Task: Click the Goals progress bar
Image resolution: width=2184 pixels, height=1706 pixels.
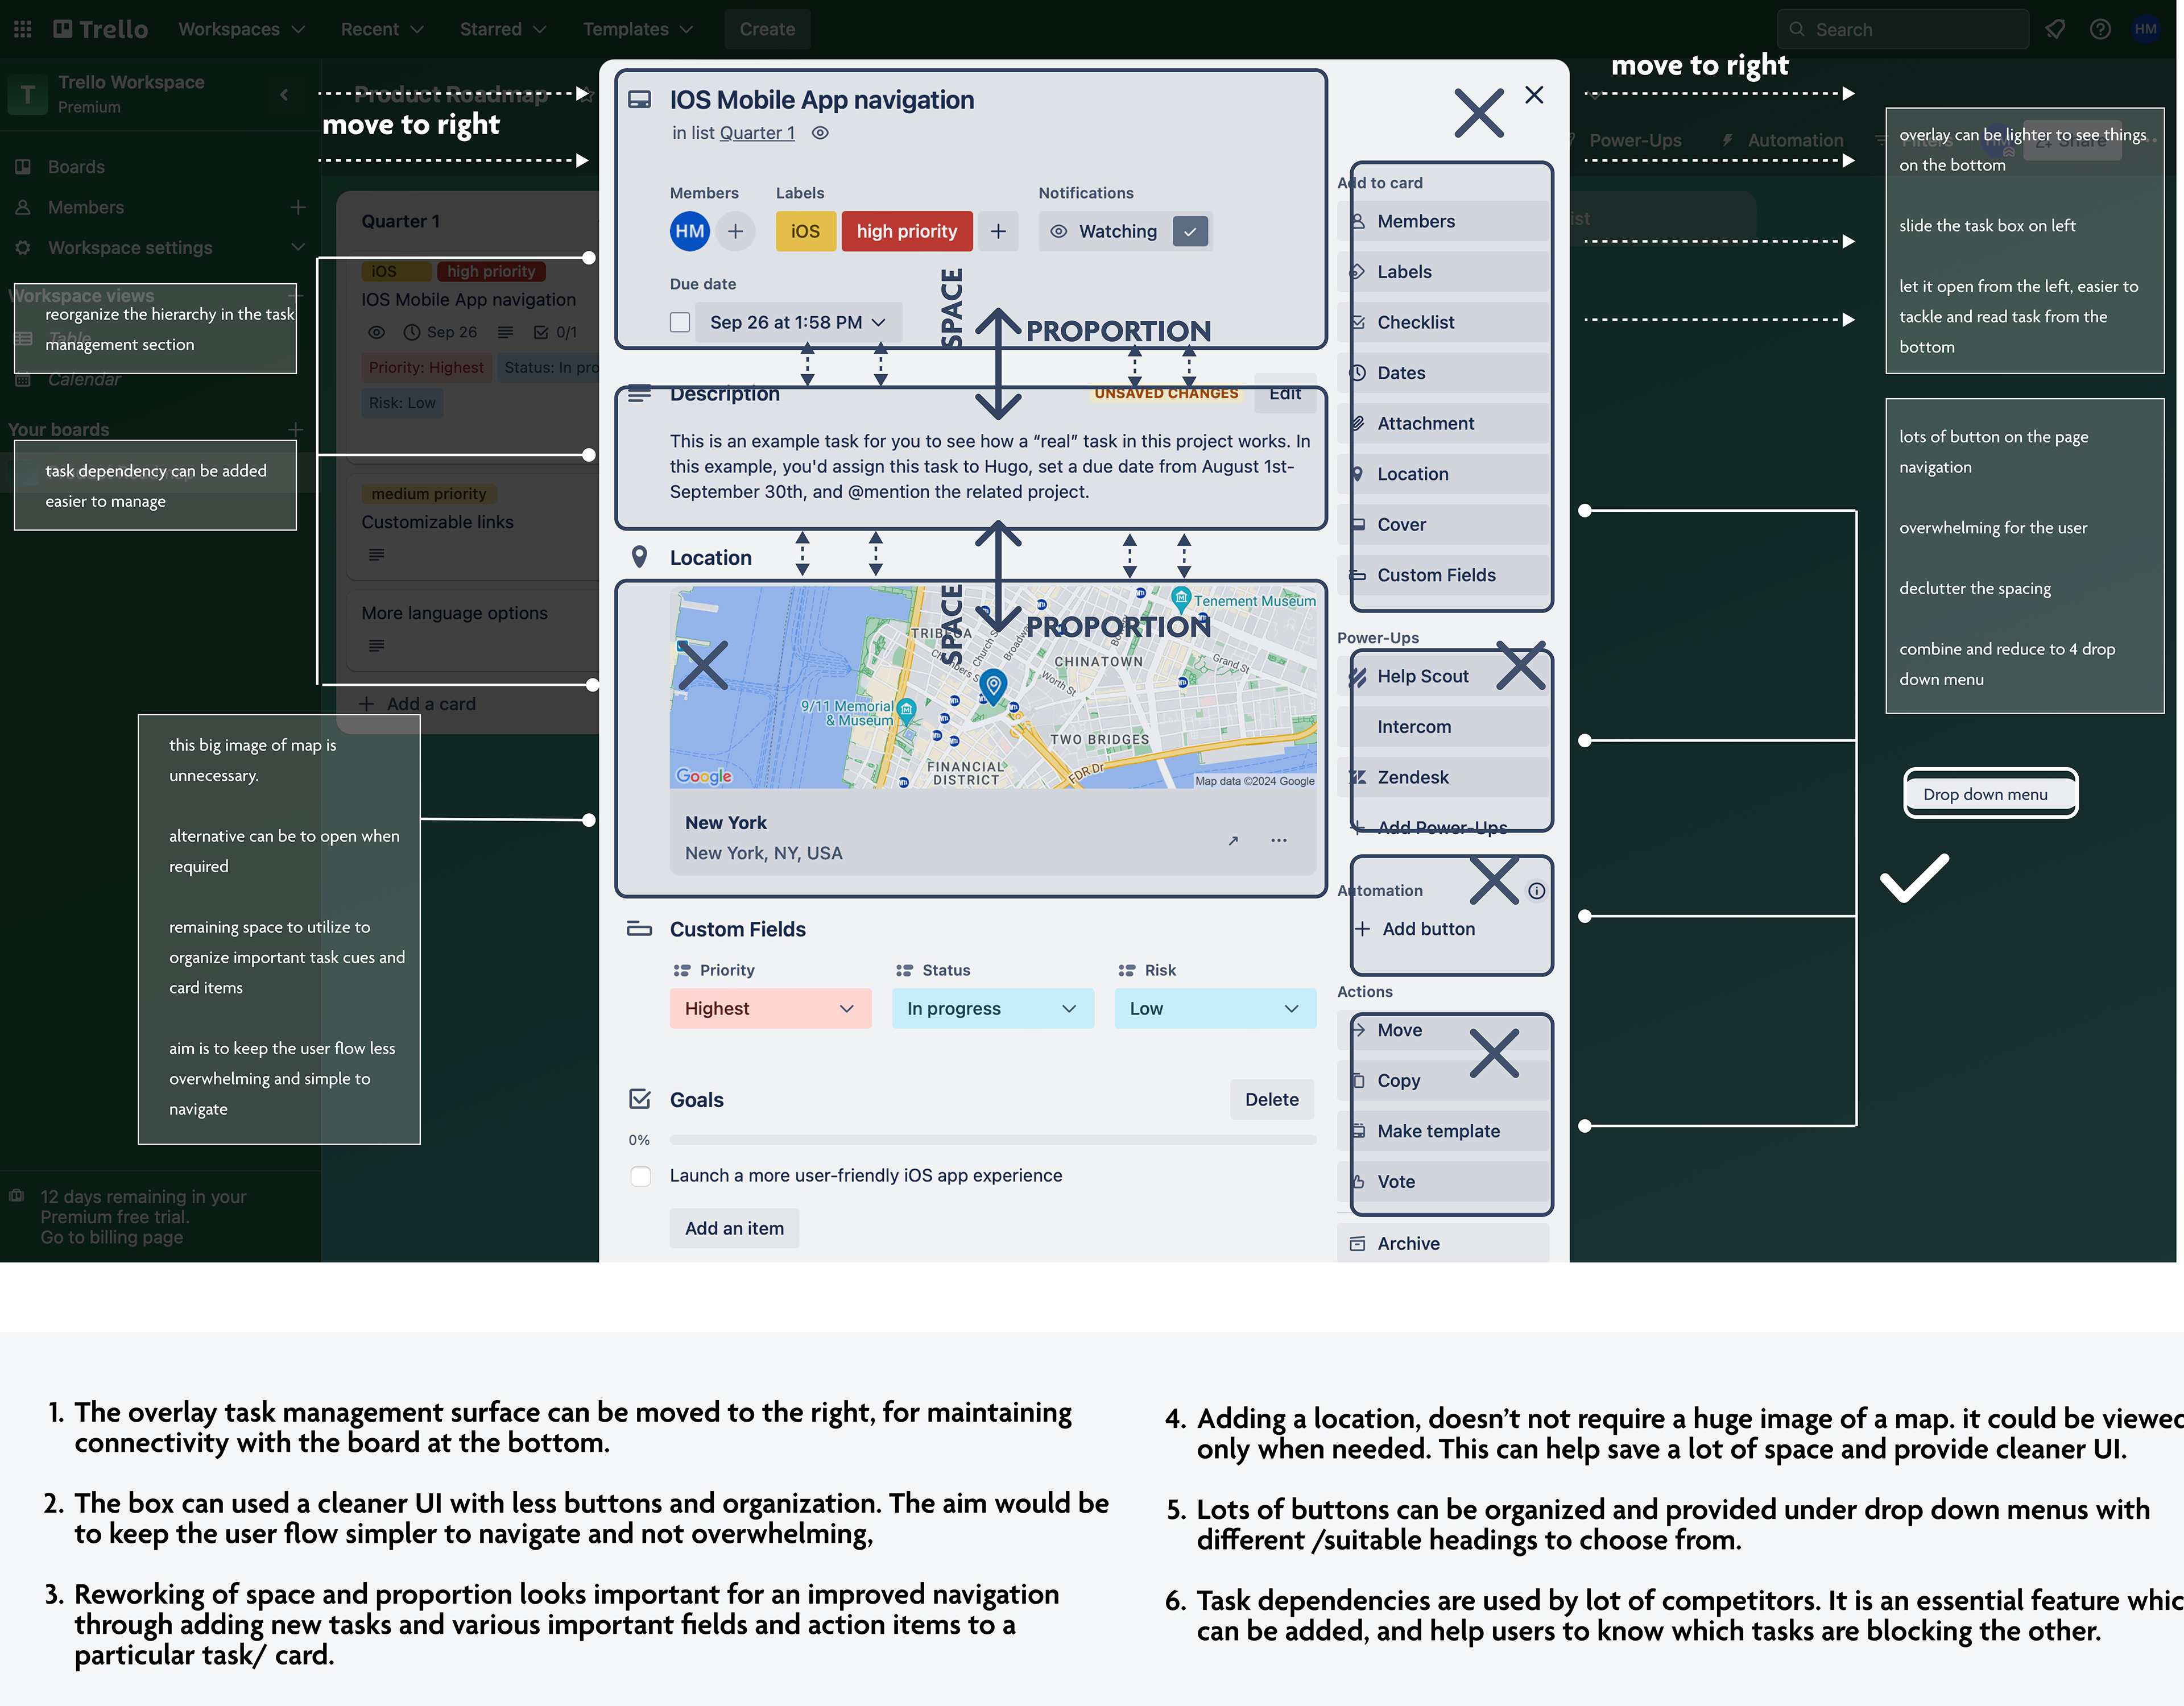Action: point(993,1140)
